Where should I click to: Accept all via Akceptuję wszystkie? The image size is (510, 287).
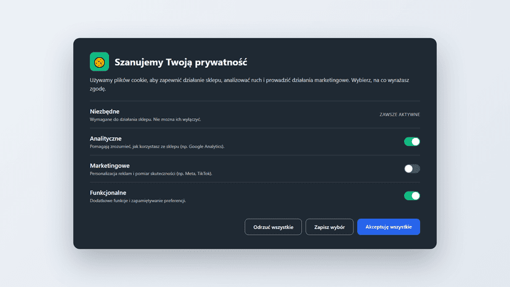tap(389, 227)
